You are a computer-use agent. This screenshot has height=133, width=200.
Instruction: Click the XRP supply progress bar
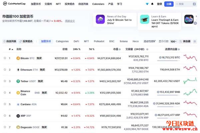(168, 118)
